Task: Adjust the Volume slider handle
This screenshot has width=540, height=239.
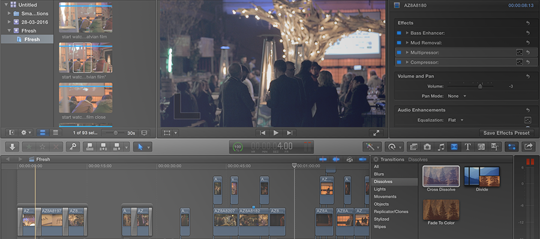Action: (480, 86)
